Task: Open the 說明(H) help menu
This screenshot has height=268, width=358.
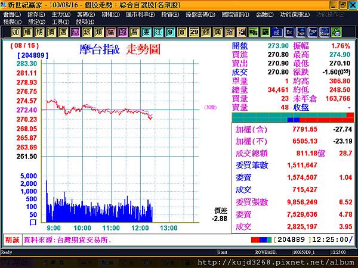Action: click(85, 22)
